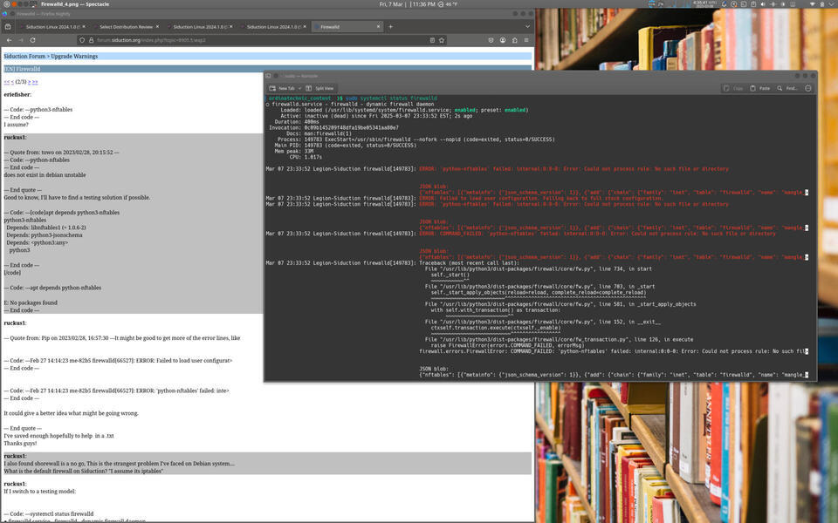Click the forward arrow in Firefox toolbar

point(21,40)
